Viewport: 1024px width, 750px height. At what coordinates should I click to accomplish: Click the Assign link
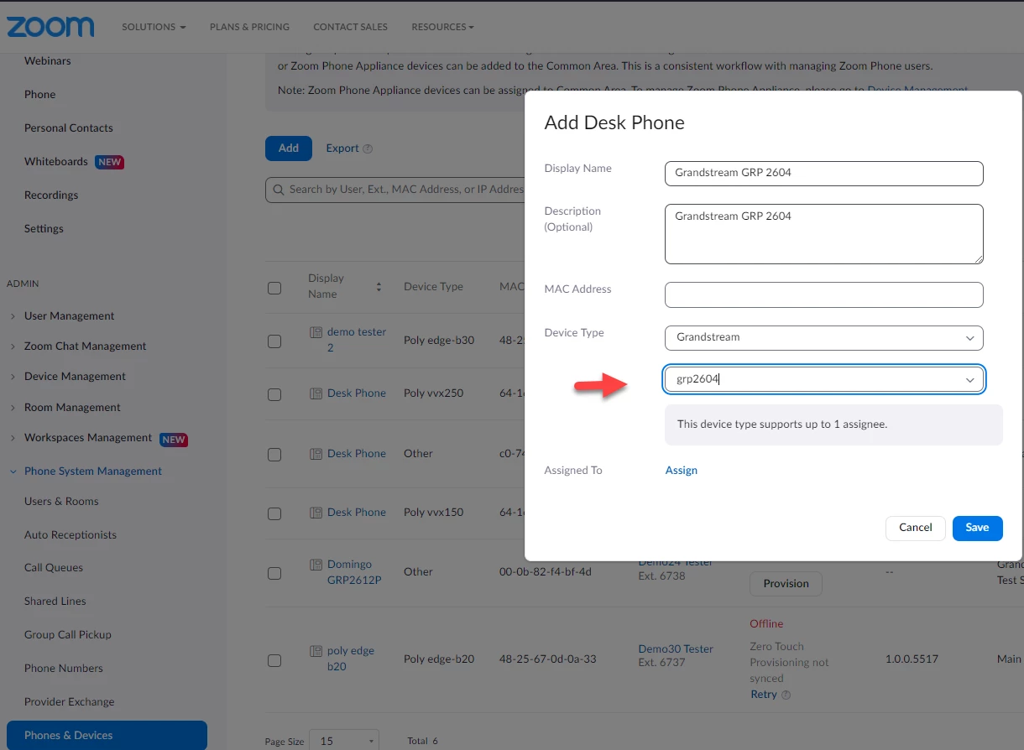click(x=682, y=471)
